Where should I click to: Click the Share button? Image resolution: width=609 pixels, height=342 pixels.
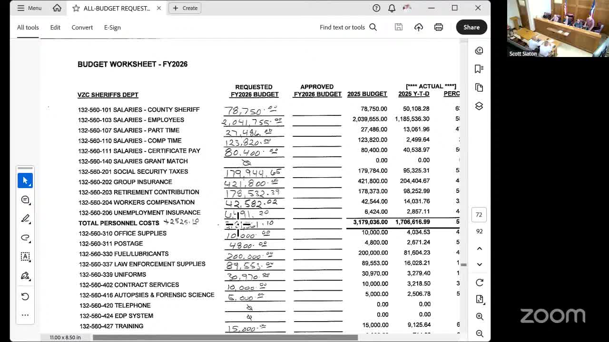pyautogui.click(x=471, y=28)
